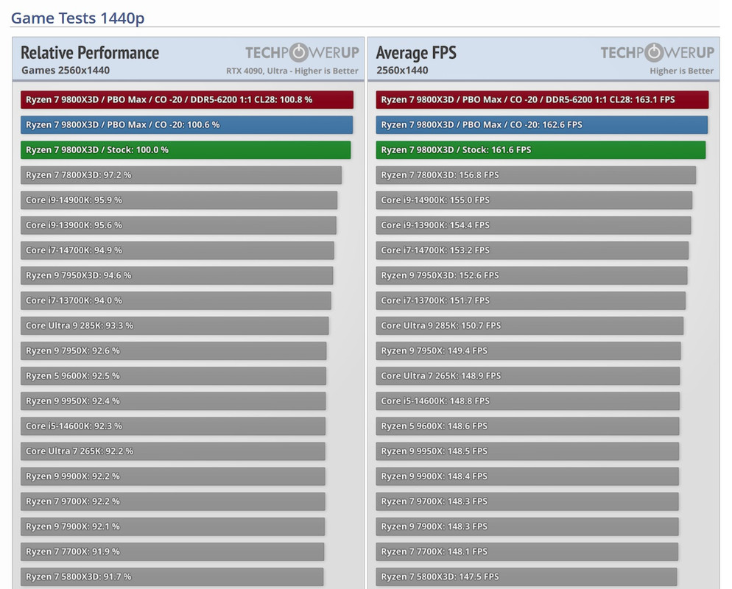Click the Ryzen 7 9700X: 92.2 % bar
Viewport: 732px width, 589px height.
(x=173, y=501)
